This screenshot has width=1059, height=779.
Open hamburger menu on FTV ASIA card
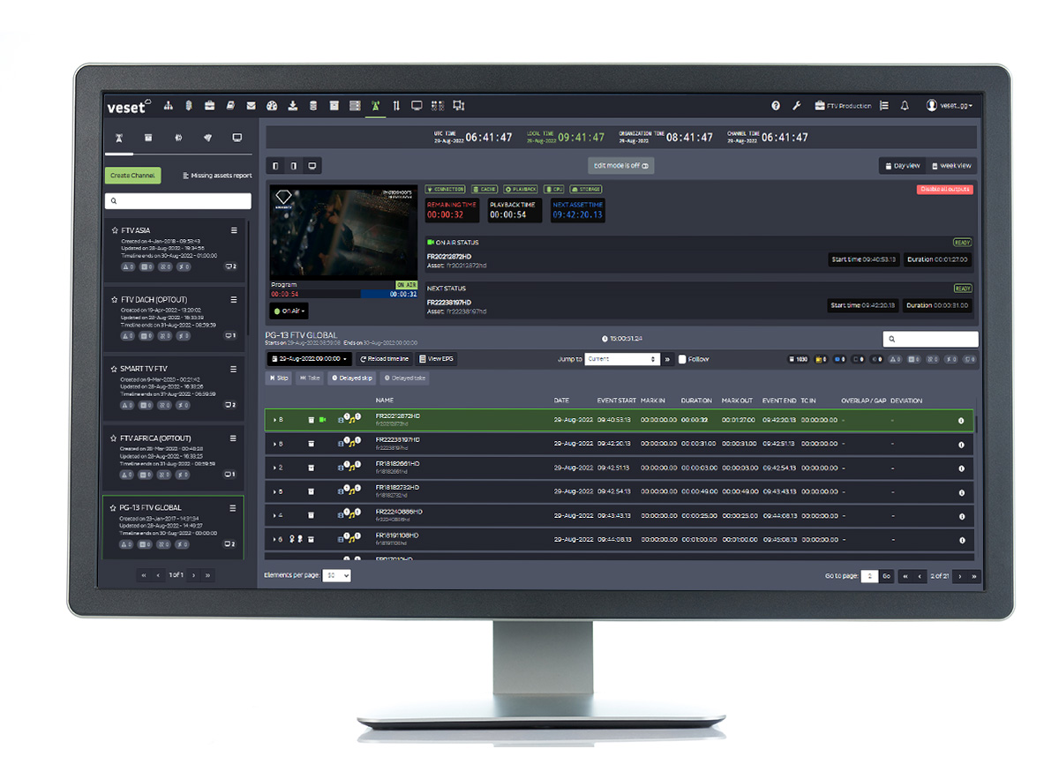click(x=234, y=230)
